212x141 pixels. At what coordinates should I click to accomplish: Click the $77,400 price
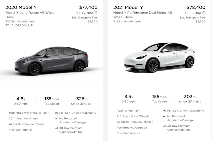pyautogui.click(x=88, y=7)
